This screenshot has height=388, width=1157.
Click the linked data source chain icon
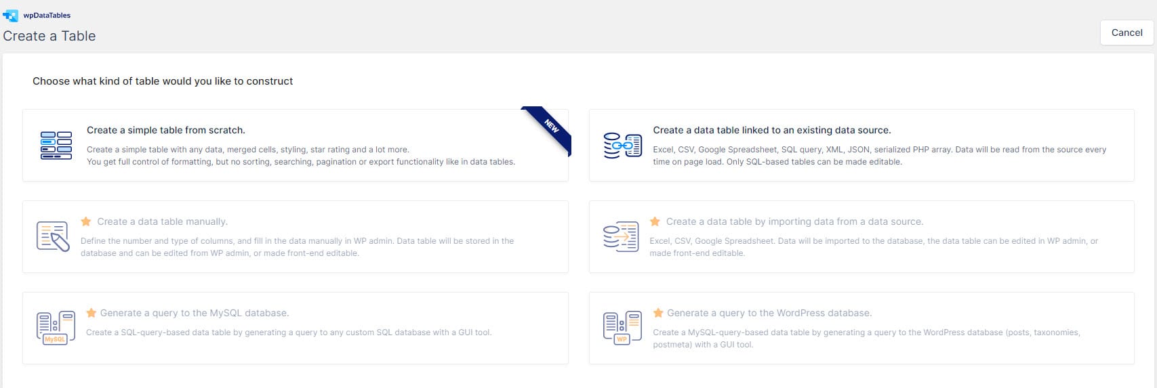622,146
